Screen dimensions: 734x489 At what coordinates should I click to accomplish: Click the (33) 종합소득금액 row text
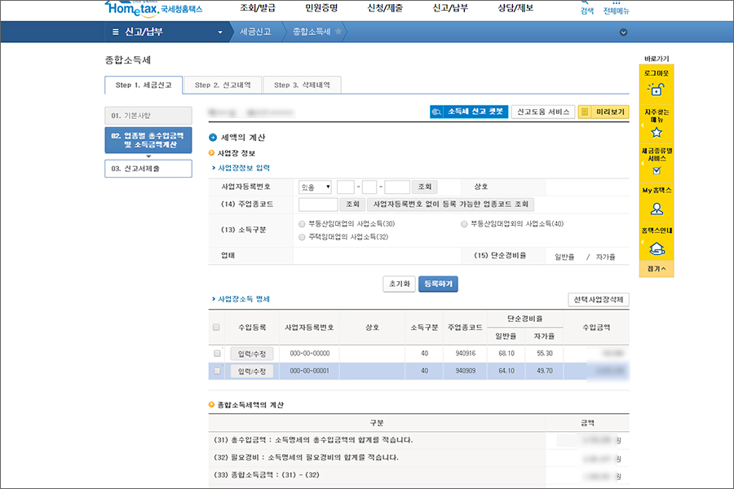267,475
